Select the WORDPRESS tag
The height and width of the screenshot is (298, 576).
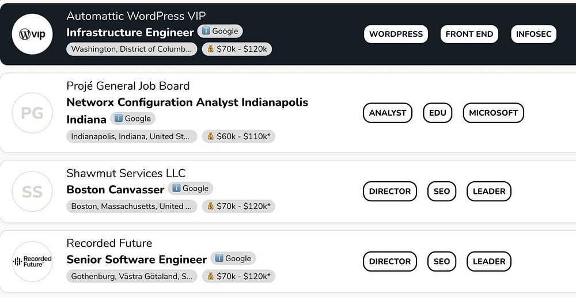point(396,34)
